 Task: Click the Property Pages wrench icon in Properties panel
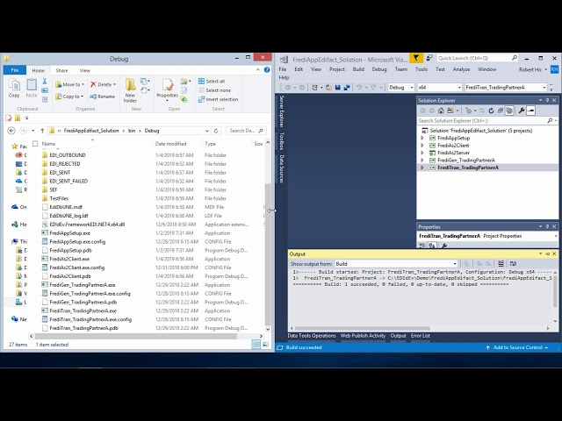click(444, 246)
